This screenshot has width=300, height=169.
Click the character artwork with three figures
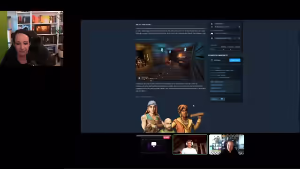(172, 116)
